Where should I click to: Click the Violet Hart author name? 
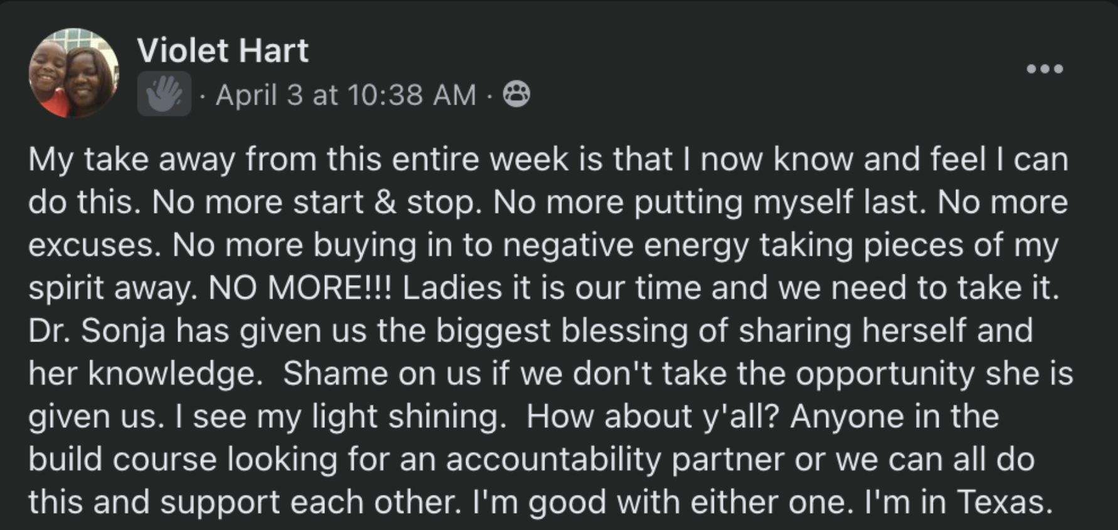point(223,51)
